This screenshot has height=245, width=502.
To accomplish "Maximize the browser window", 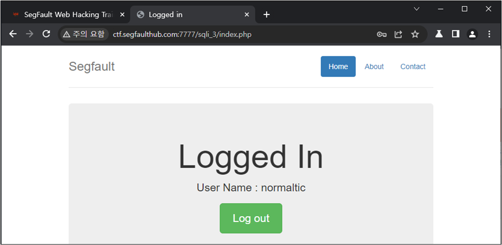I will pos(464,9).
